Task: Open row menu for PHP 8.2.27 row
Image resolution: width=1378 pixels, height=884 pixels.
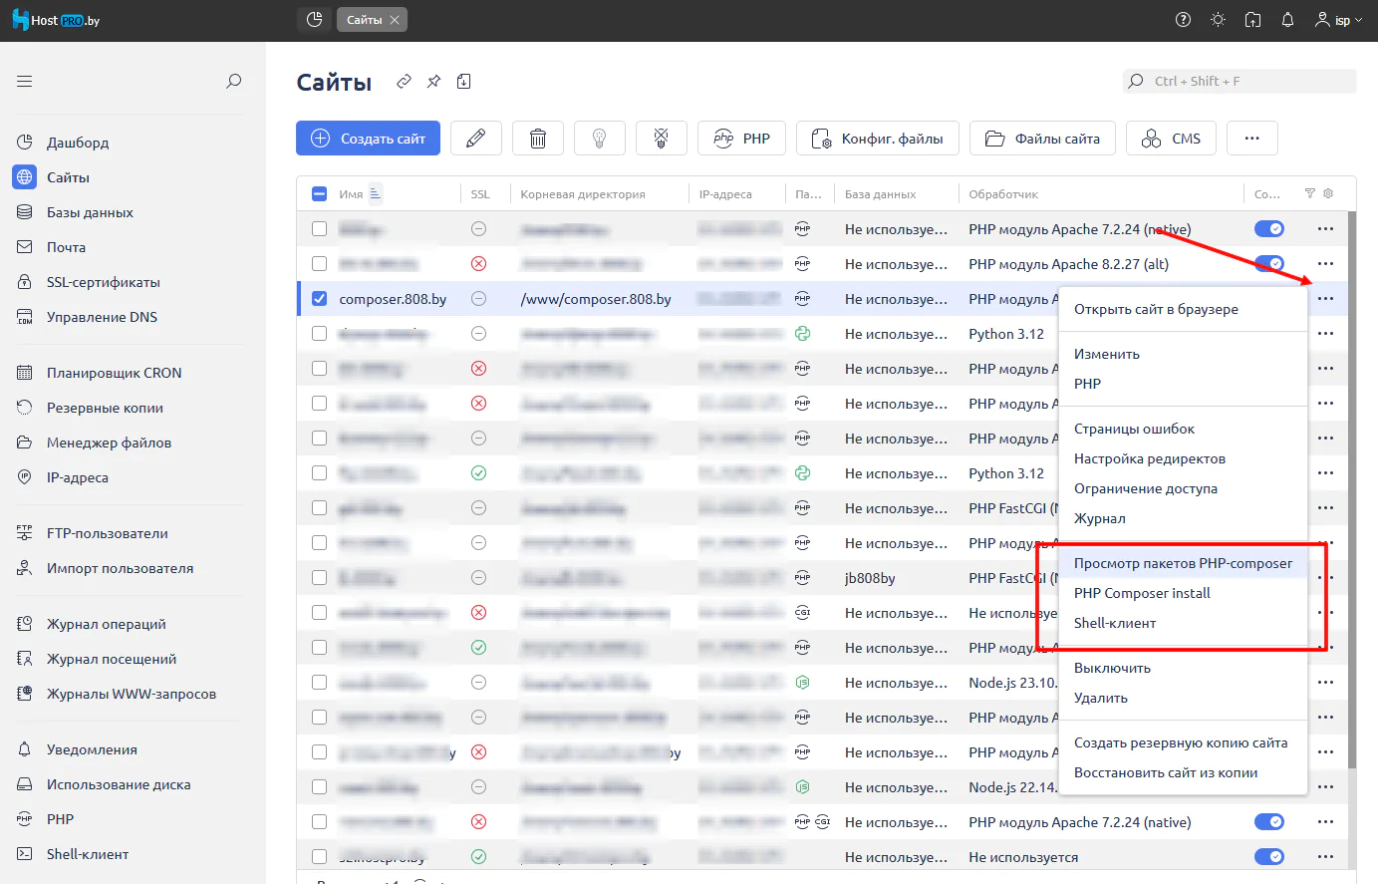Action: pyautogui.click(x=1325, y=264)
